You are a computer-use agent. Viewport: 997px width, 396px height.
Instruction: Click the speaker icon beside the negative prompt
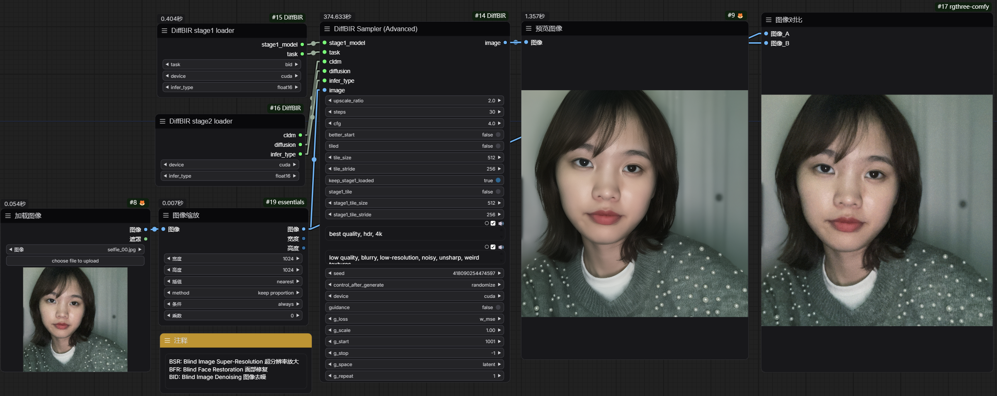click(501, 247)
